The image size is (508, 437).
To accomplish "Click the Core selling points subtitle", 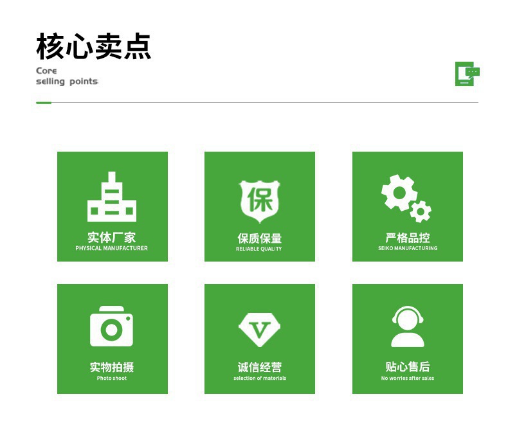I will (67, 76).
